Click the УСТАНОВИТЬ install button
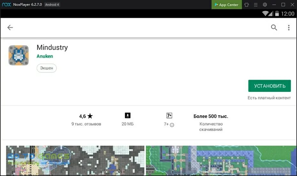Image resolution: width=297 pixels, height=176 pixels. [x=270, y=86]
